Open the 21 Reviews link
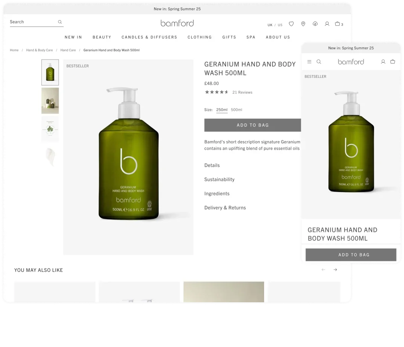The image size is (404, 347). point(242,92)
